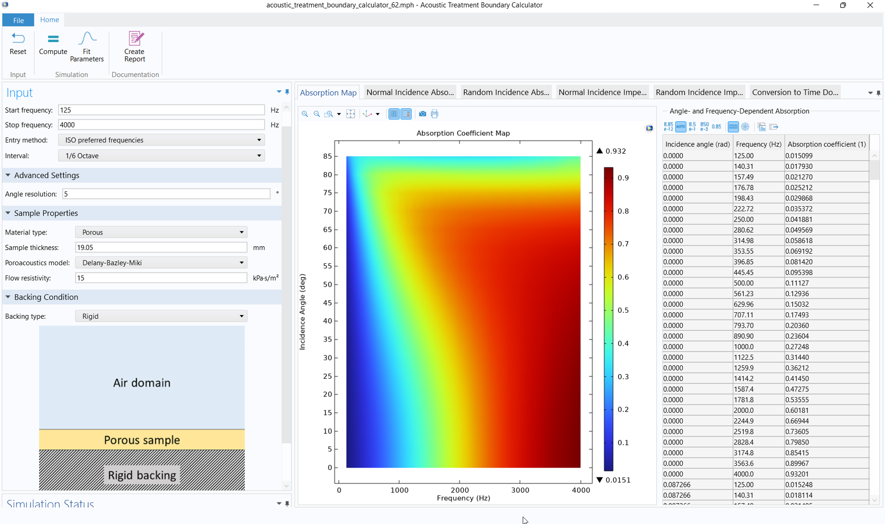Click the Sample thickness input field
Viewport: 885px width, 524px height.
(161, 248)
